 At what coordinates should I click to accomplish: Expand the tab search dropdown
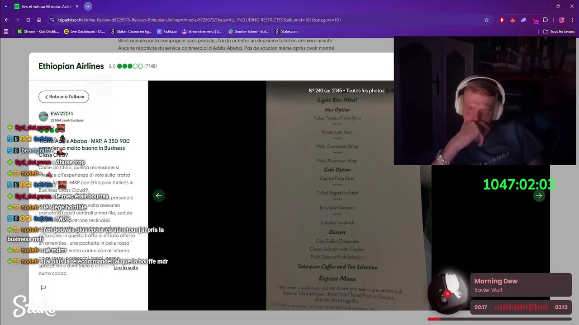[x=6, y=6]
